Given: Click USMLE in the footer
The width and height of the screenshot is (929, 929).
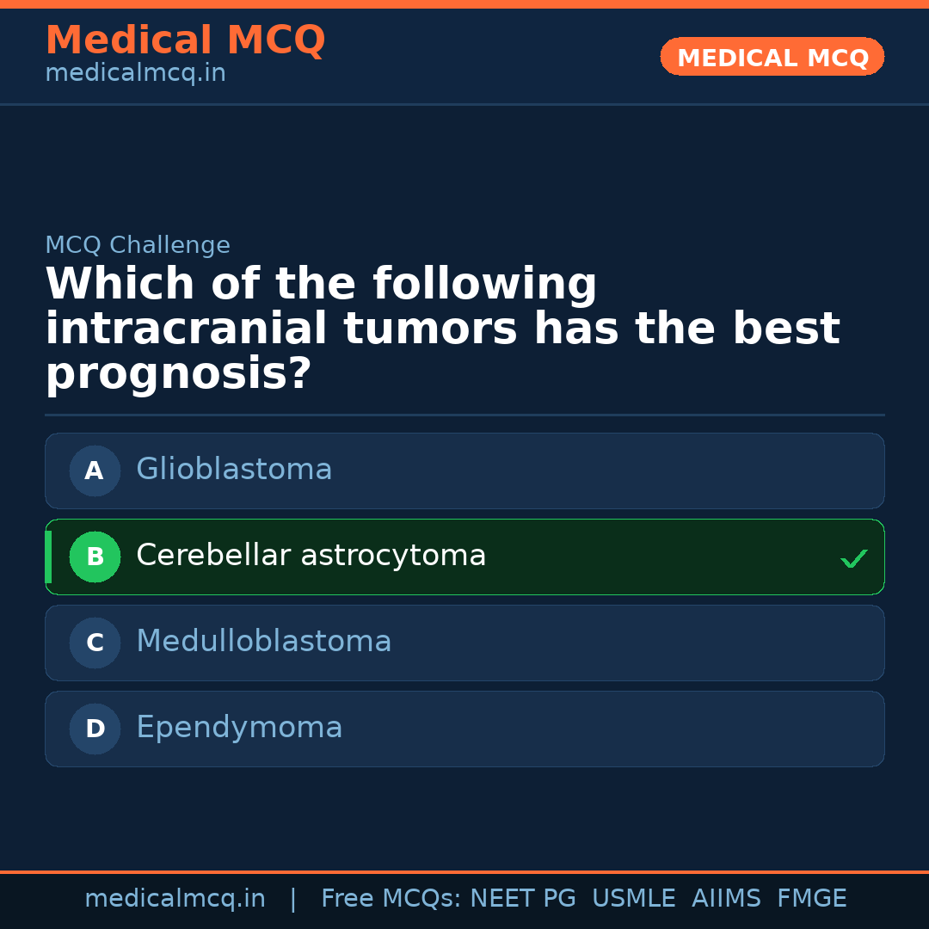Looking at the screenshot, I should (x=633, y=899).
